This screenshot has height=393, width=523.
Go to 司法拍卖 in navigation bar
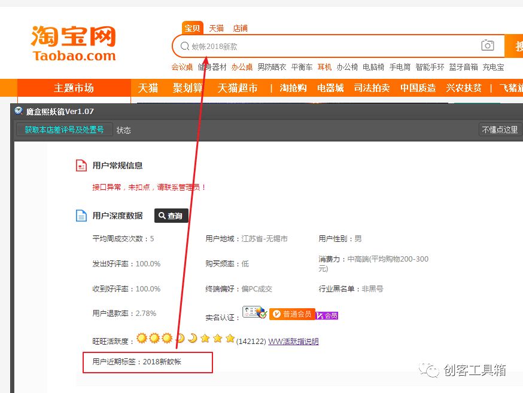(372, 88)
